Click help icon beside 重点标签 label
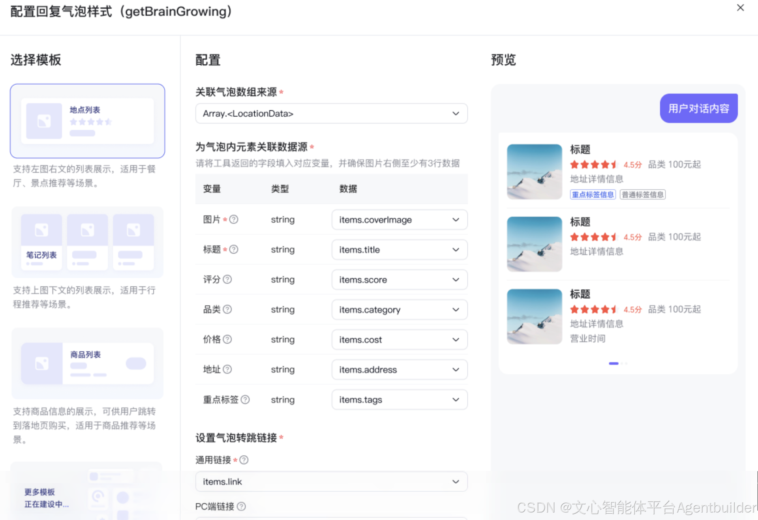The height and width of the screenshot is (520, 758). pyautogui.click(x=245, y=400)
